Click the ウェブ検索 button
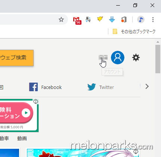This screenshot has width=161, height=157. click(x=16, y=58)
